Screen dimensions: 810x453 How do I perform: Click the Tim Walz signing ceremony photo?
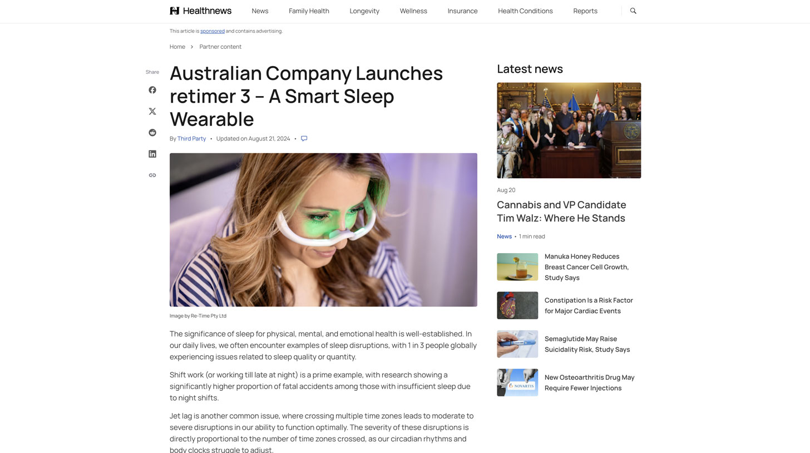(x=569, y=130)
